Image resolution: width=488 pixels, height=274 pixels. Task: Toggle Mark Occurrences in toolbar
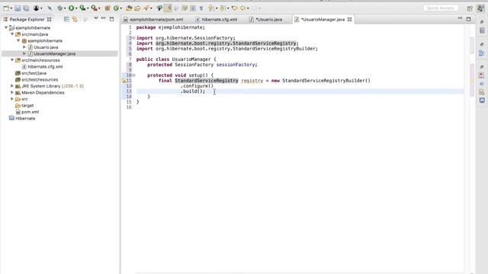click(x=168, y=8)
